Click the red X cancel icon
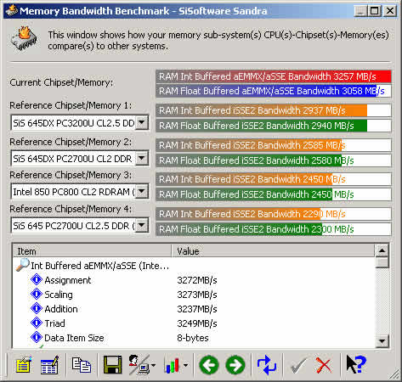Viewport: 402px width, 382px height. [x=324, y=366]
